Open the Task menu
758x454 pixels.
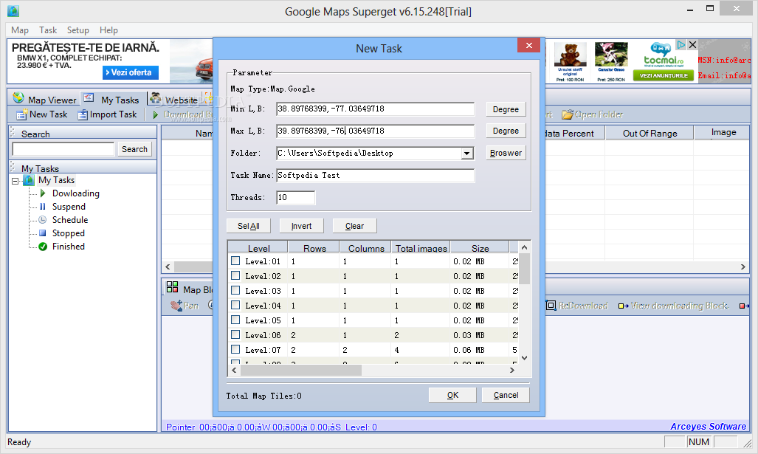pos(48,30)
